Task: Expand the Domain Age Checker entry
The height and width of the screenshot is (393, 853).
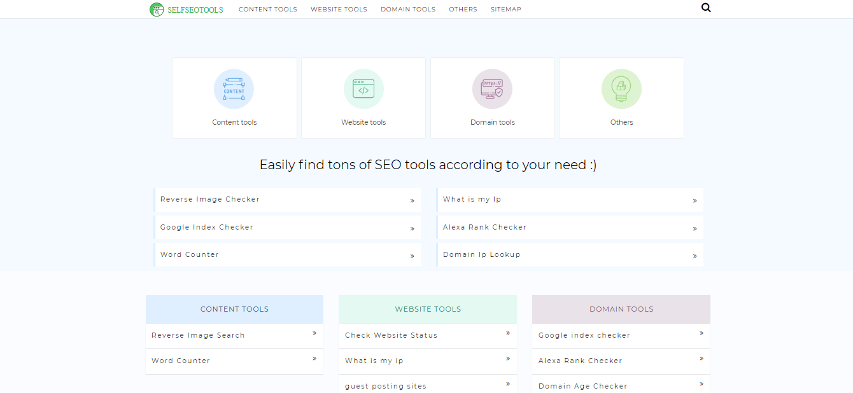Action: (x=582, y=385)
